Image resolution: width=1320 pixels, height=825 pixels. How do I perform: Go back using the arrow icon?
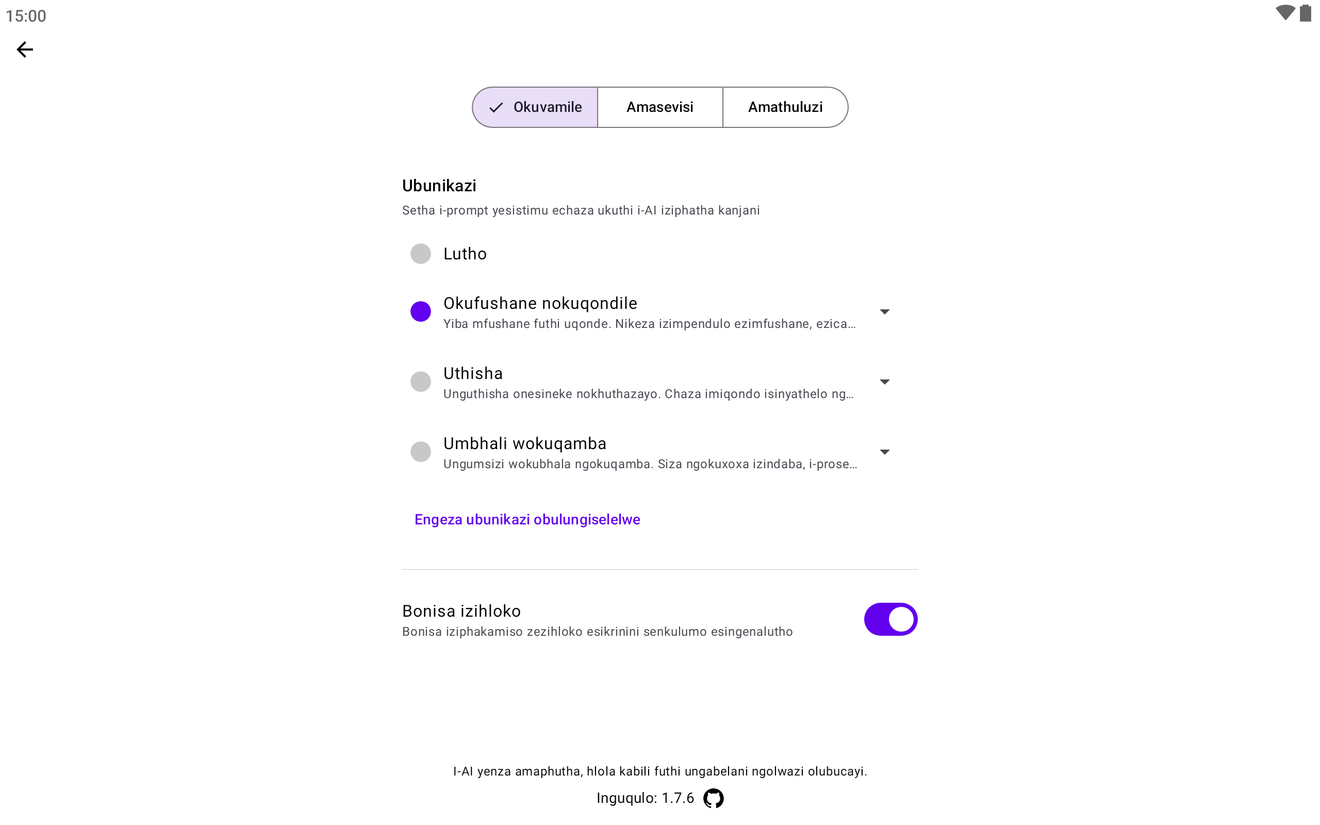pos(25,49)
